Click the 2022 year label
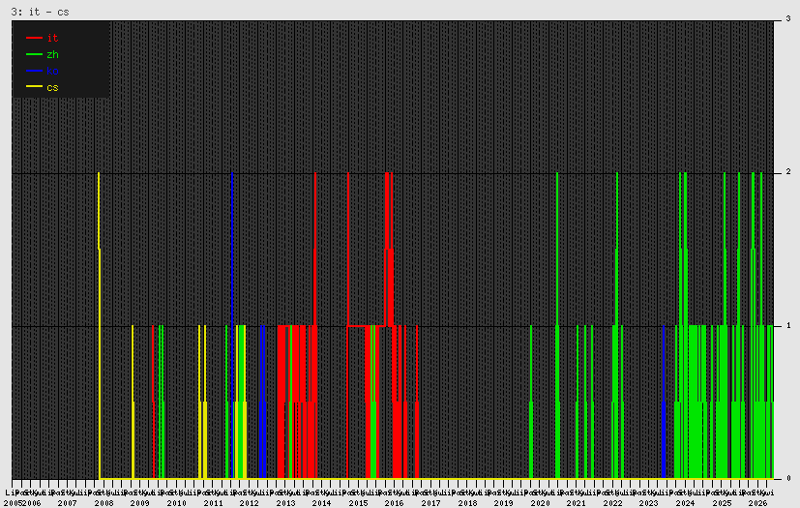 (612, 503)
